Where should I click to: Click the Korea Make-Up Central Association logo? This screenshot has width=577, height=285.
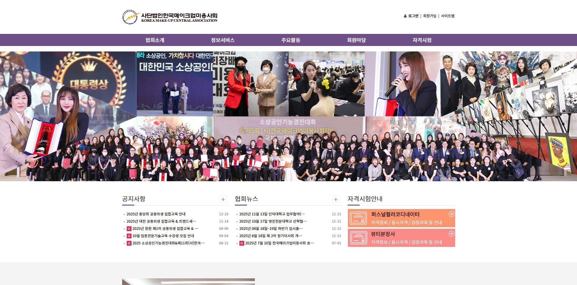click(x=170, y=17)
